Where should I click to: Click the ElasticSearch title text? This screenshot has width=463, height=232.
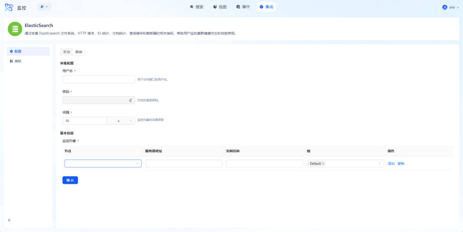click(39, 26)
